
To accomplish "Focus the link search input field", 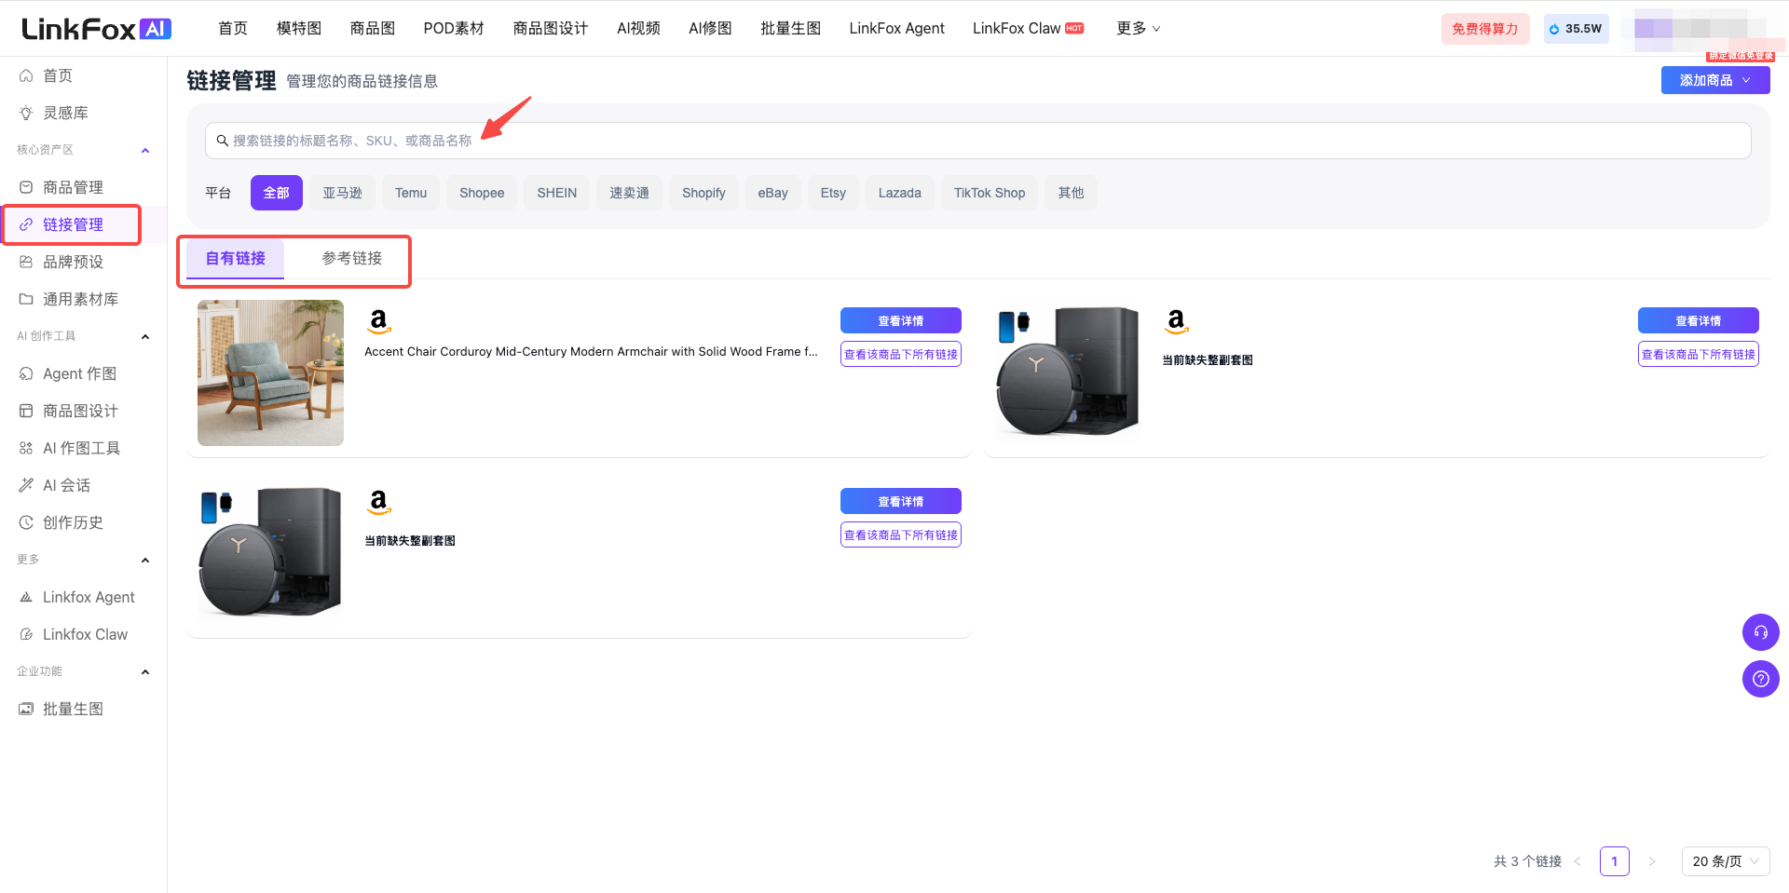I will [x=978, y=141].
